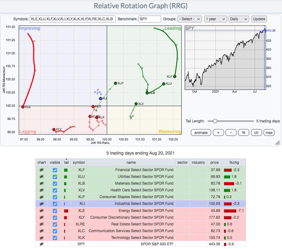Sort by the %chg column header
Viewport: 282px width, 249px height.
click(234, 163)
